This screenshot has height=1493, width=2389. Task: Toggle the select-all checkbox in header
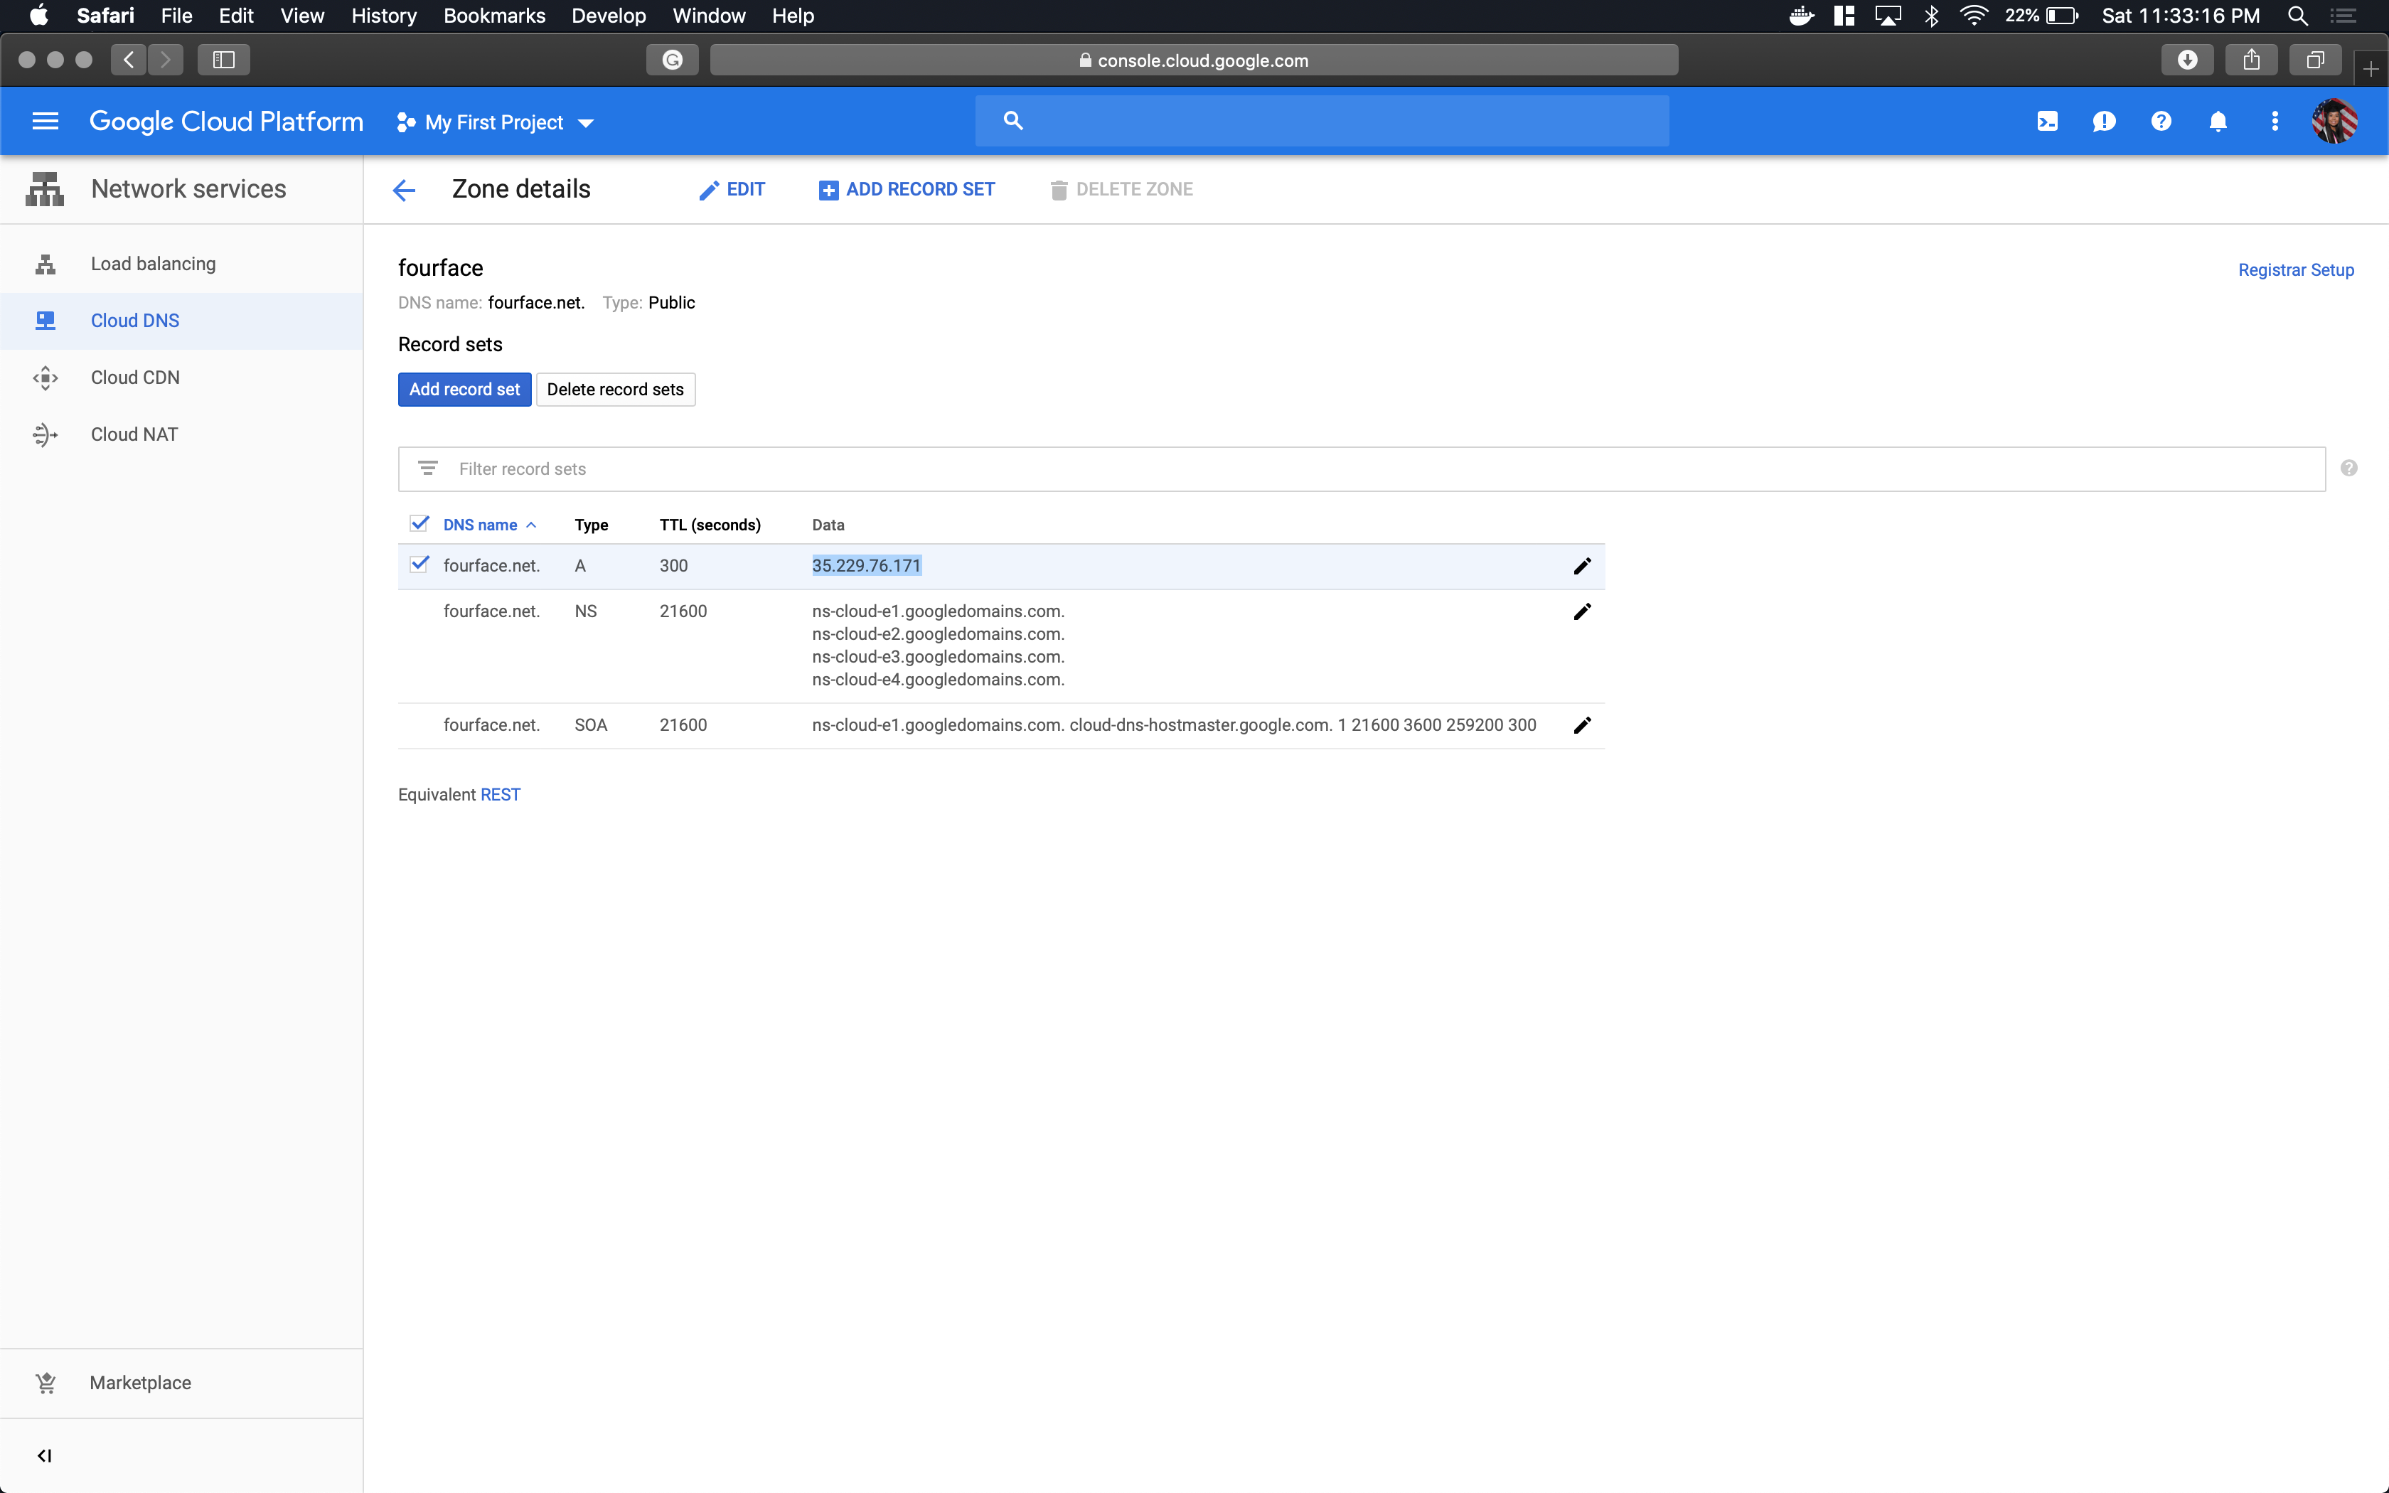click(419, 523)
